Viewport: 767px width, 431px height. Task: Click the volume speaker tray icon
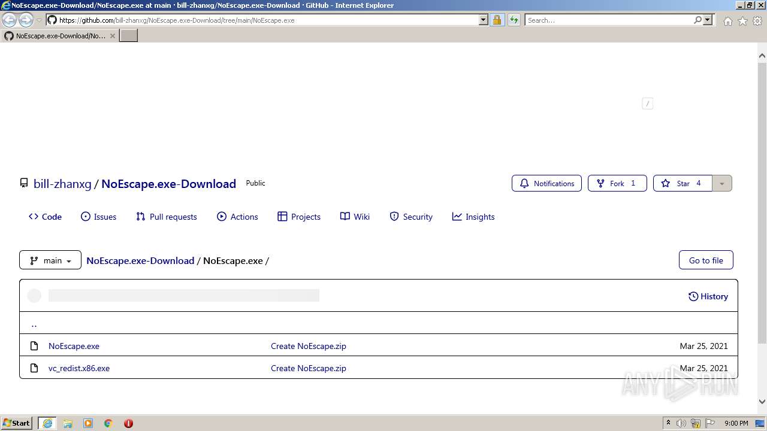point(681,423)
